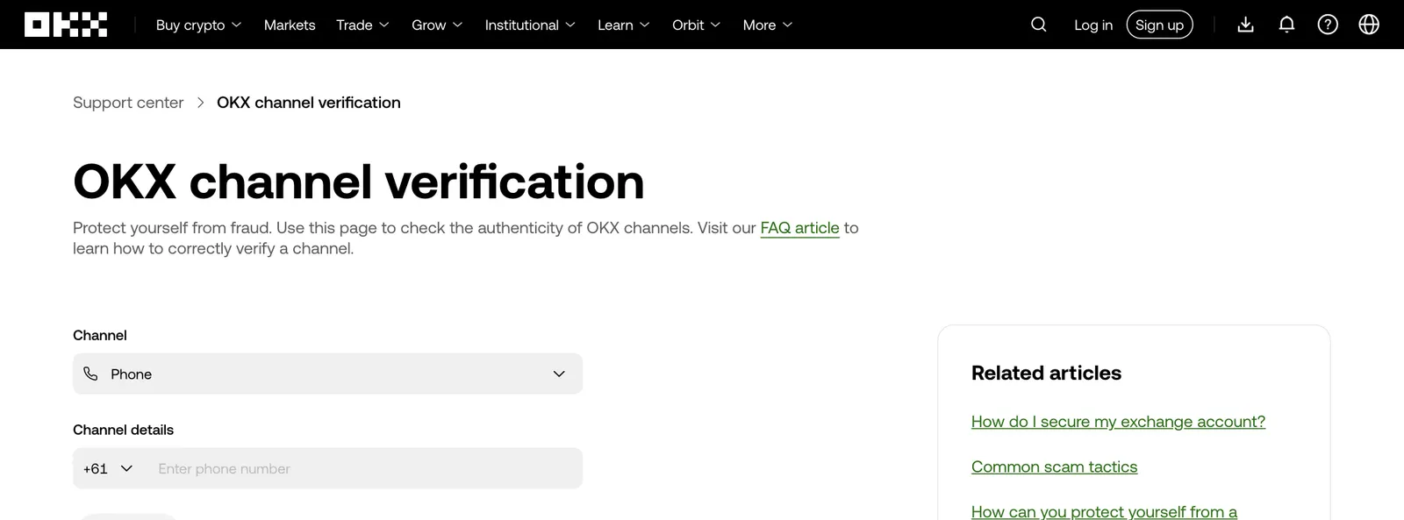The width and height of the screenshot is (1404, 520).
Task: Open the More menu
Action: click(768, 25)
